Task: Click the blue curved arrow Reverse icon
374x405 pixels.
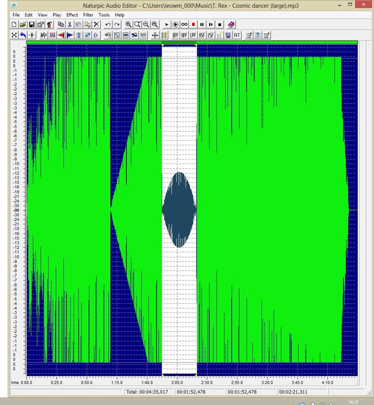Action: pyautogui.click(x=23, y=35)
